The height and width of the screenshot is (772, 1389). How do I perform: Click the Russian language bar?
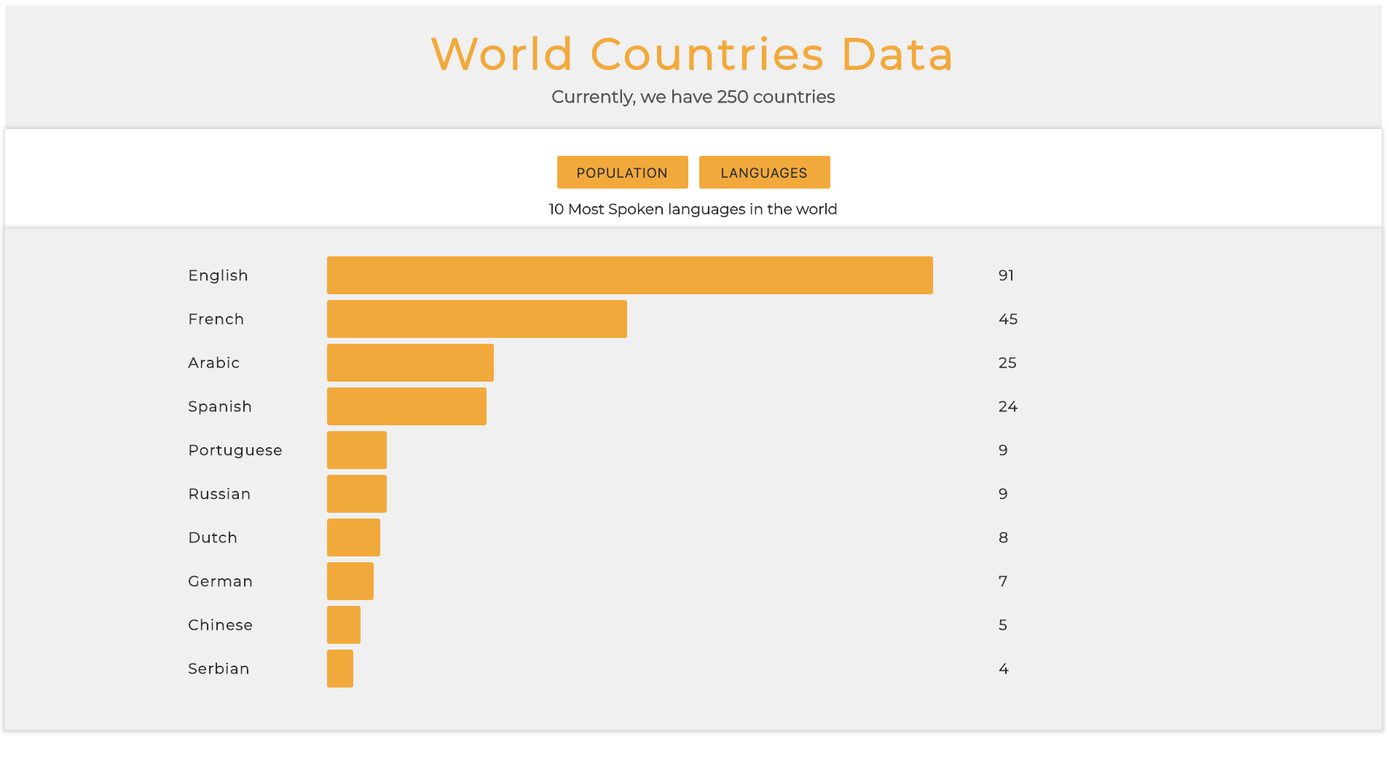(357, 494)
